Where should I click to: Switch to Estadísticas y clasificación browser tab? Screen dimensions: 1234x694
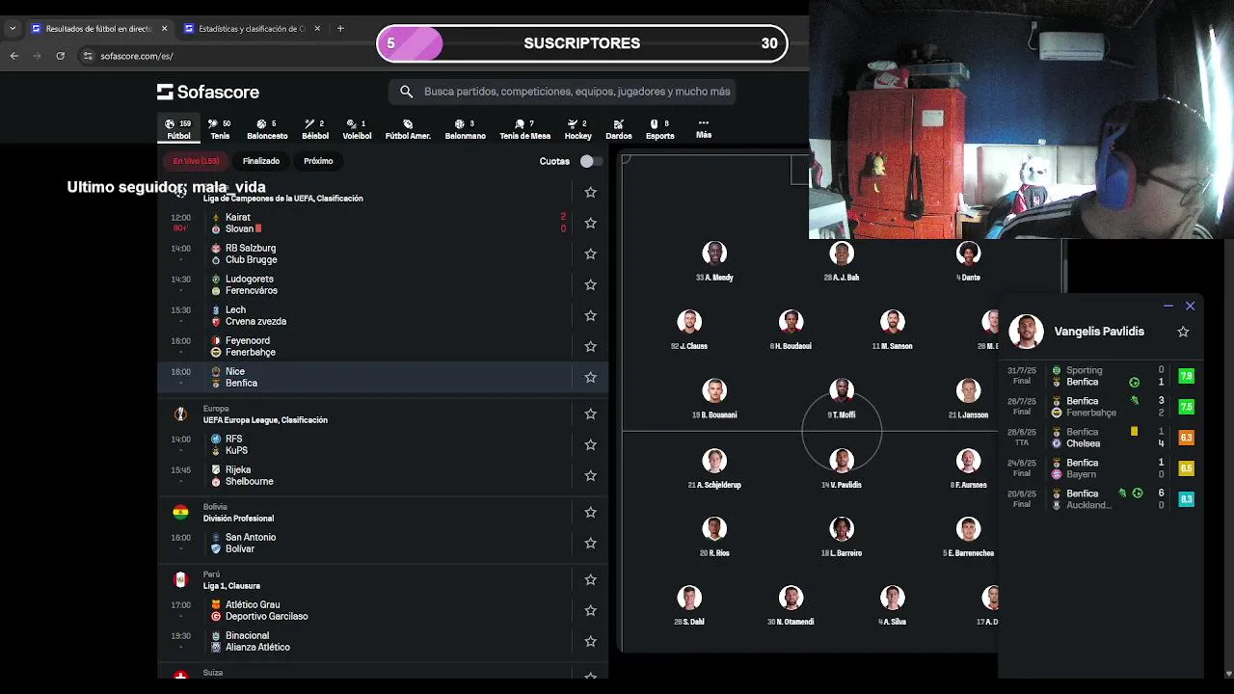pyautogui.click(x=253, y=29)
